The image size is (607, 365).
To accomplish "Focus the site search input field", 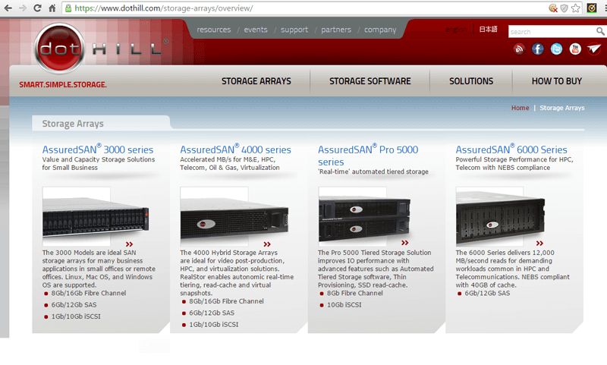I will pos(552,32).
